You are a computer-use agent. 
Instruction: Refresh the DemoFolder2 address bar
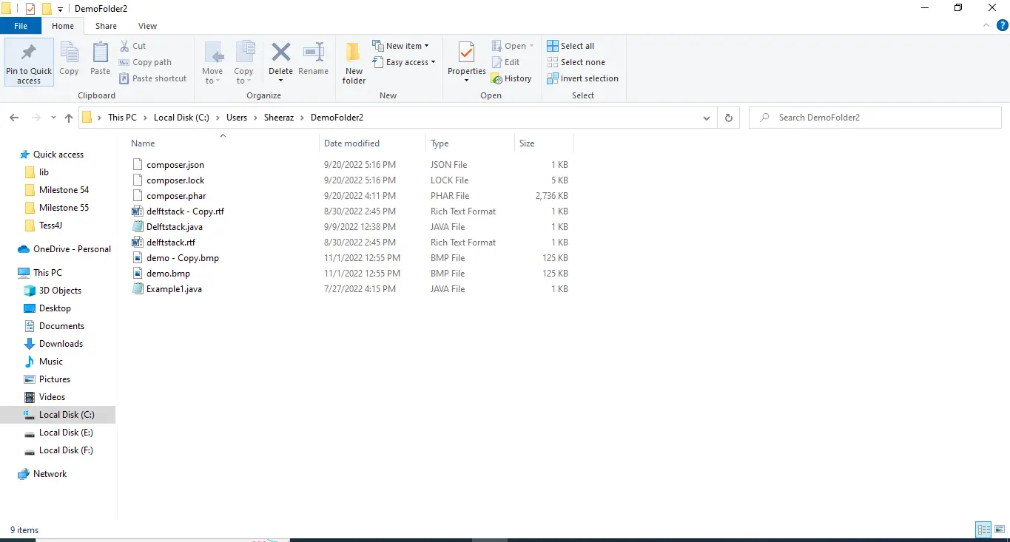pyautogui.click(x=729, y=118)
